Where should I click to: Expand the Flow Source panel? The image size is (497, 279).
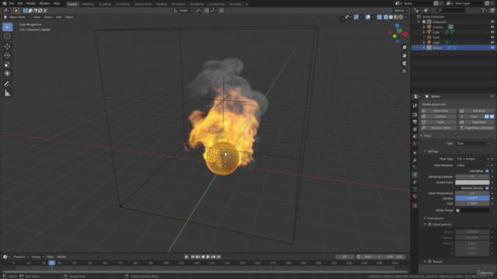(x=435, y=219)
